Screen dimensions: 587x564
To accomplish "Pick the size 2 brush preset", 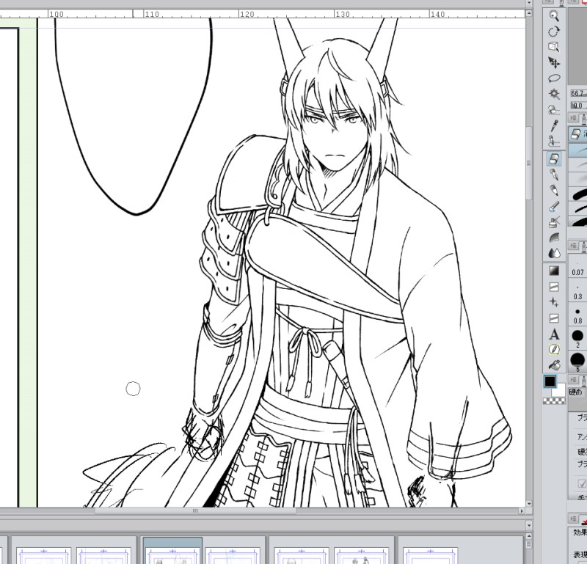I will click(x=577, y=338).
